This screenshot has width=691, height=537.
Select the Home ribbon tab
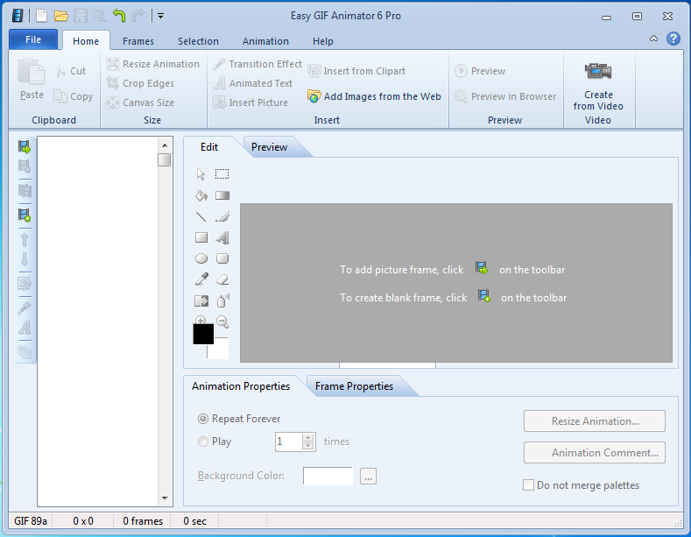[x=86, y=41]
